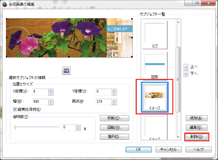Click the object list scrollbar thumb
The width and height of the screenshot is (218, 160).
[178, 79]
